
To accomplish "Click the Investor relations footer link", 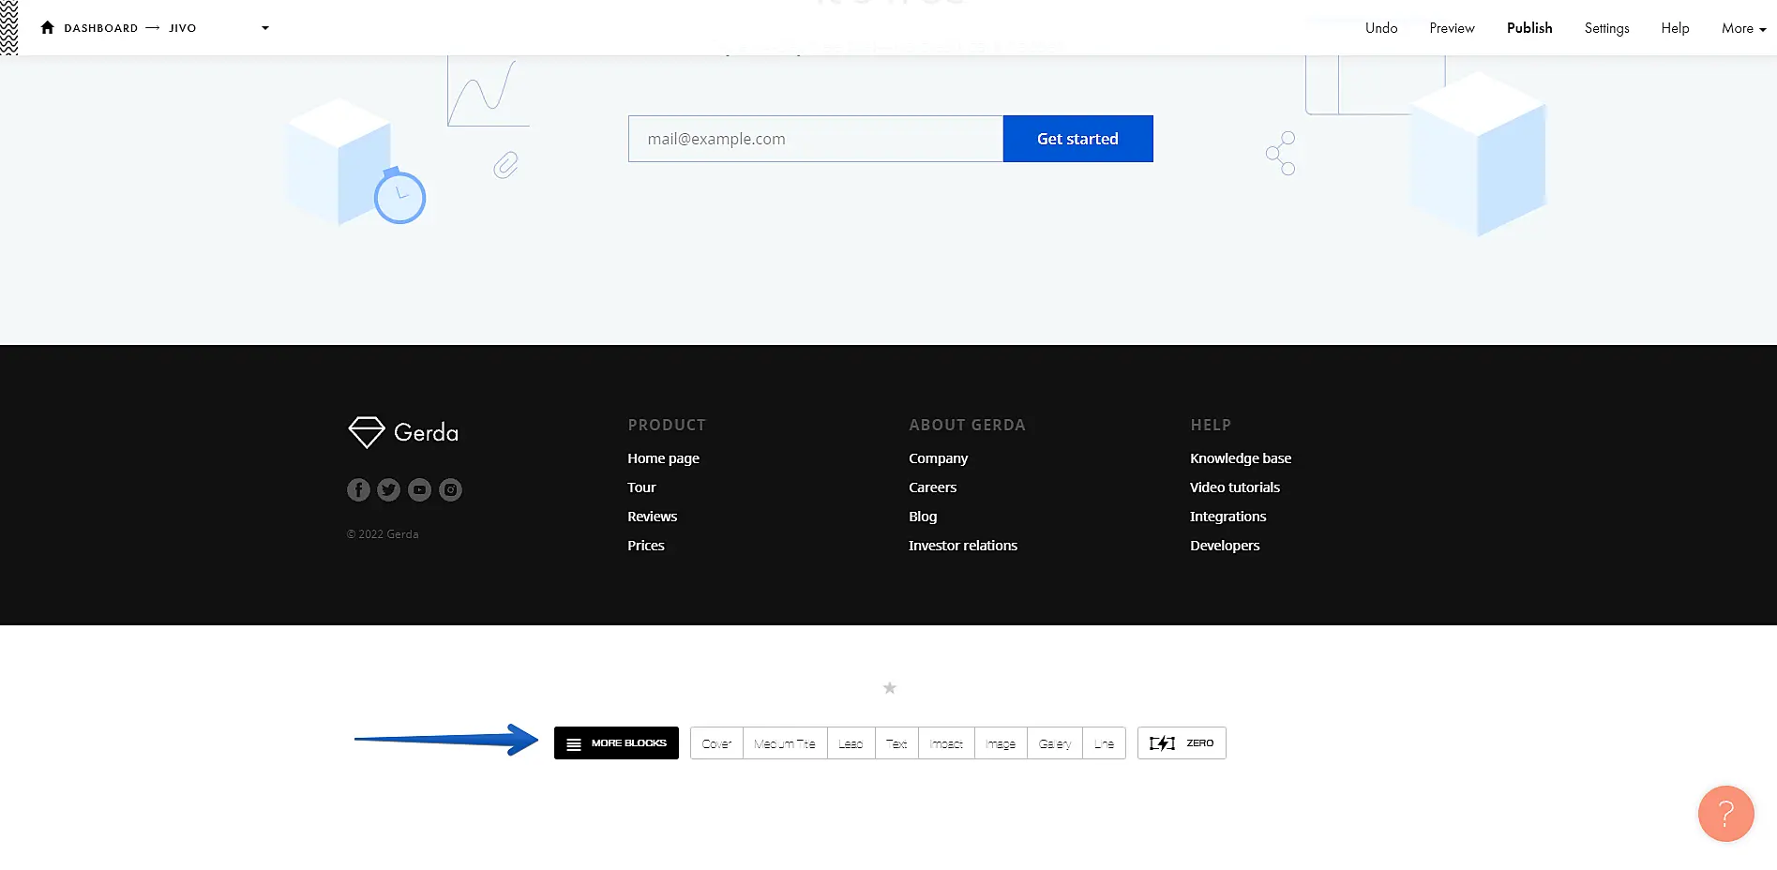I will [x=963, y=546].
